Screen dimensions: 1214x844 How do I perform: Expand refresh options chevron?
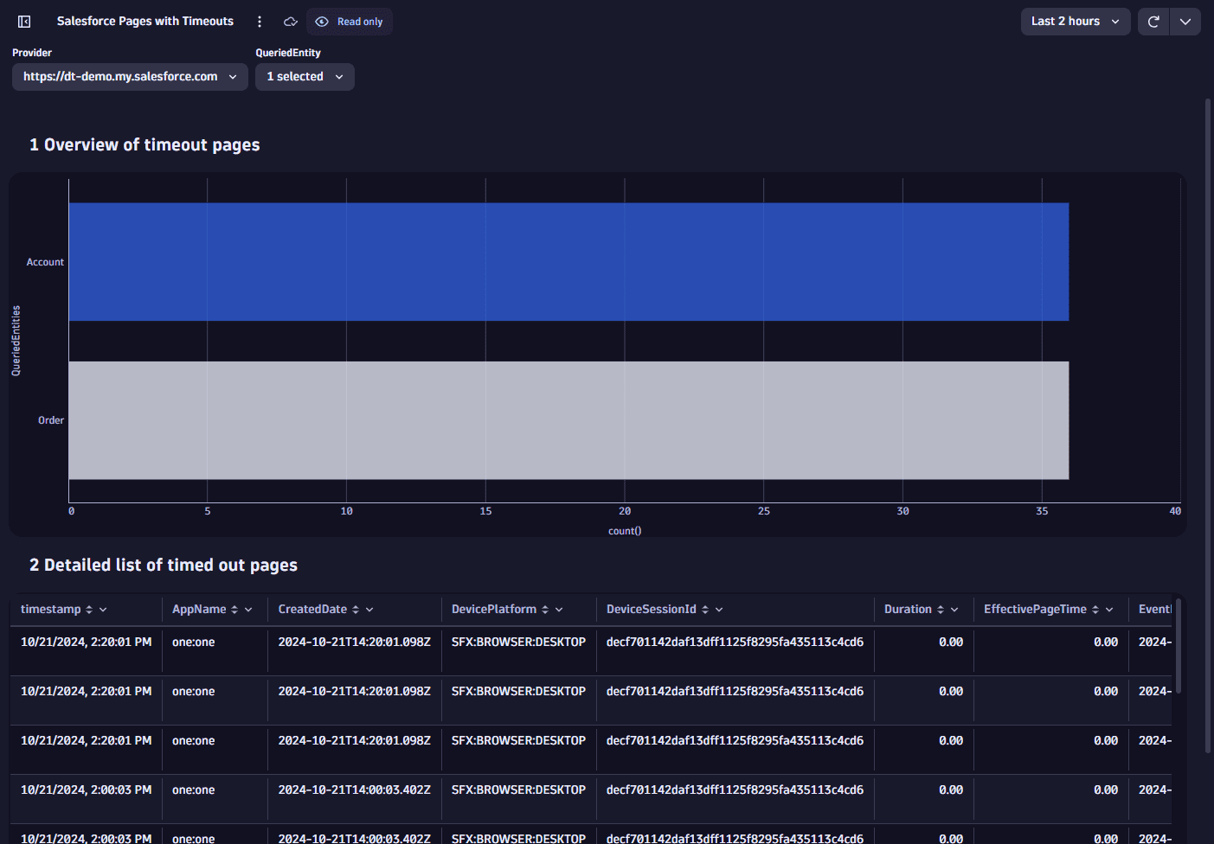tap(1185, 22)
